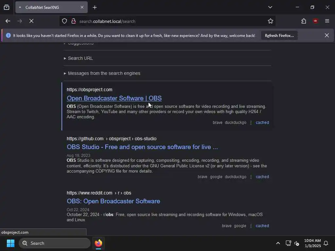
Task: Click the notification info icon
Action: point(8,35)
